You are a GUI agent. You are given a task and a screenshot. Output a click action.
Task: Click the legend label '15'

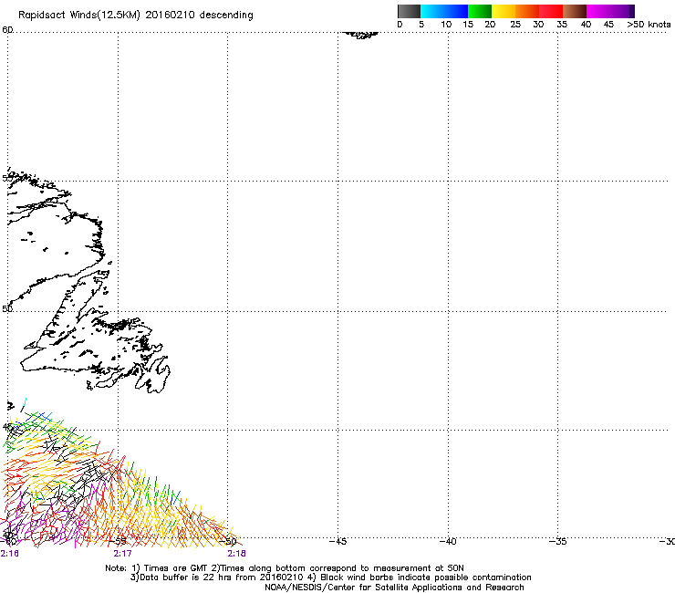(x=468, y=25)
